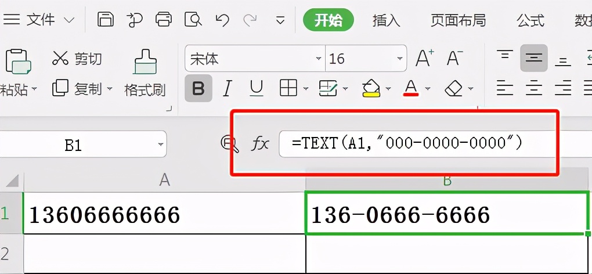The image size is (592, 274).
Task: Select row 1 header
Action: click(10, 213)
